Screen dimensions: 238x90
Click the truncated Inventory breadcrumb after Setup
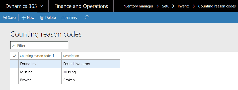184,6
